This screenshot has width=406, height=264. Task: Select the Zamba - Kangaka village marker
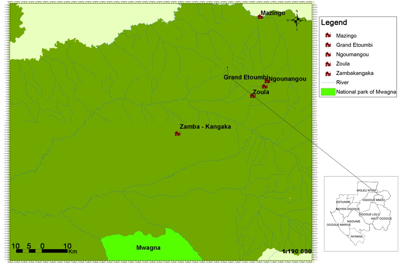pos(177,133)
